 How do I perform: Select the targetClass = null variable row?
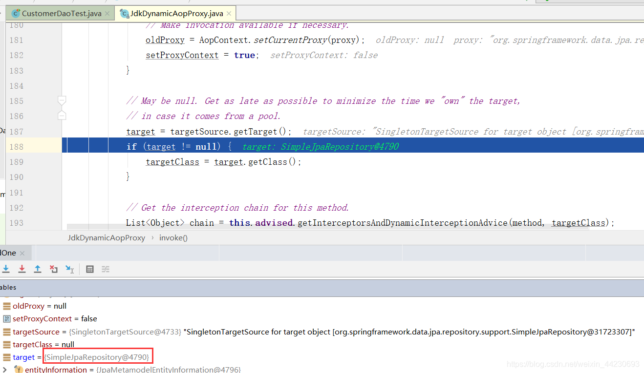tap(322, 345)
